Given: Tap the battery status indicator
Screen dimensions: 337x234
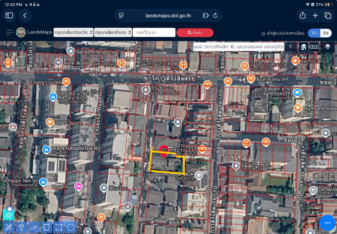Looking at the screenshot, I should tap(328, 4).
